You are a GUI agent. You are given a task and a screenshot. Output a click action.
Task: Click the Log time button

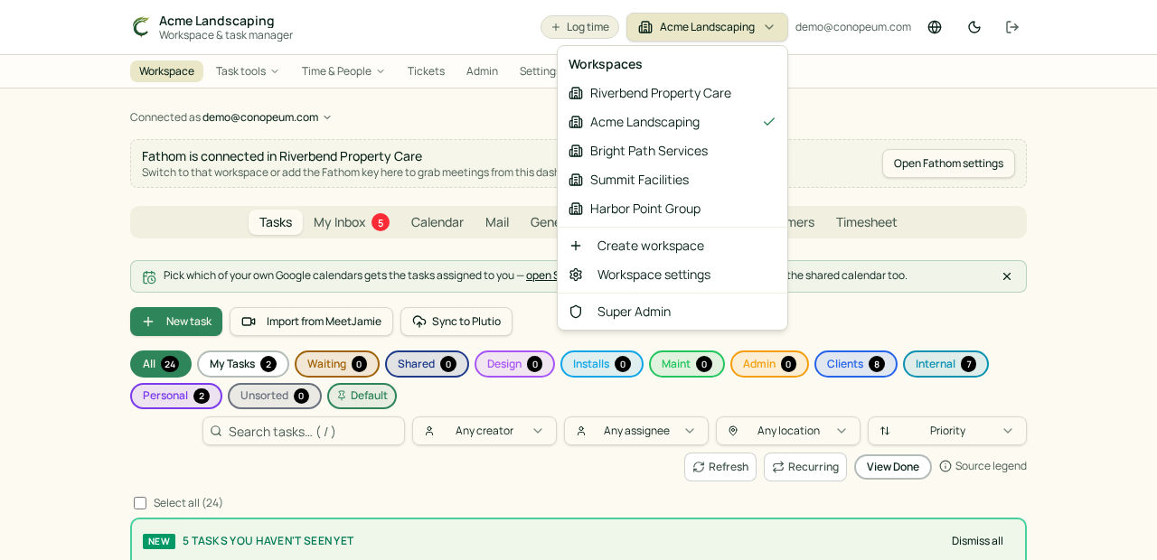(579, 27)
